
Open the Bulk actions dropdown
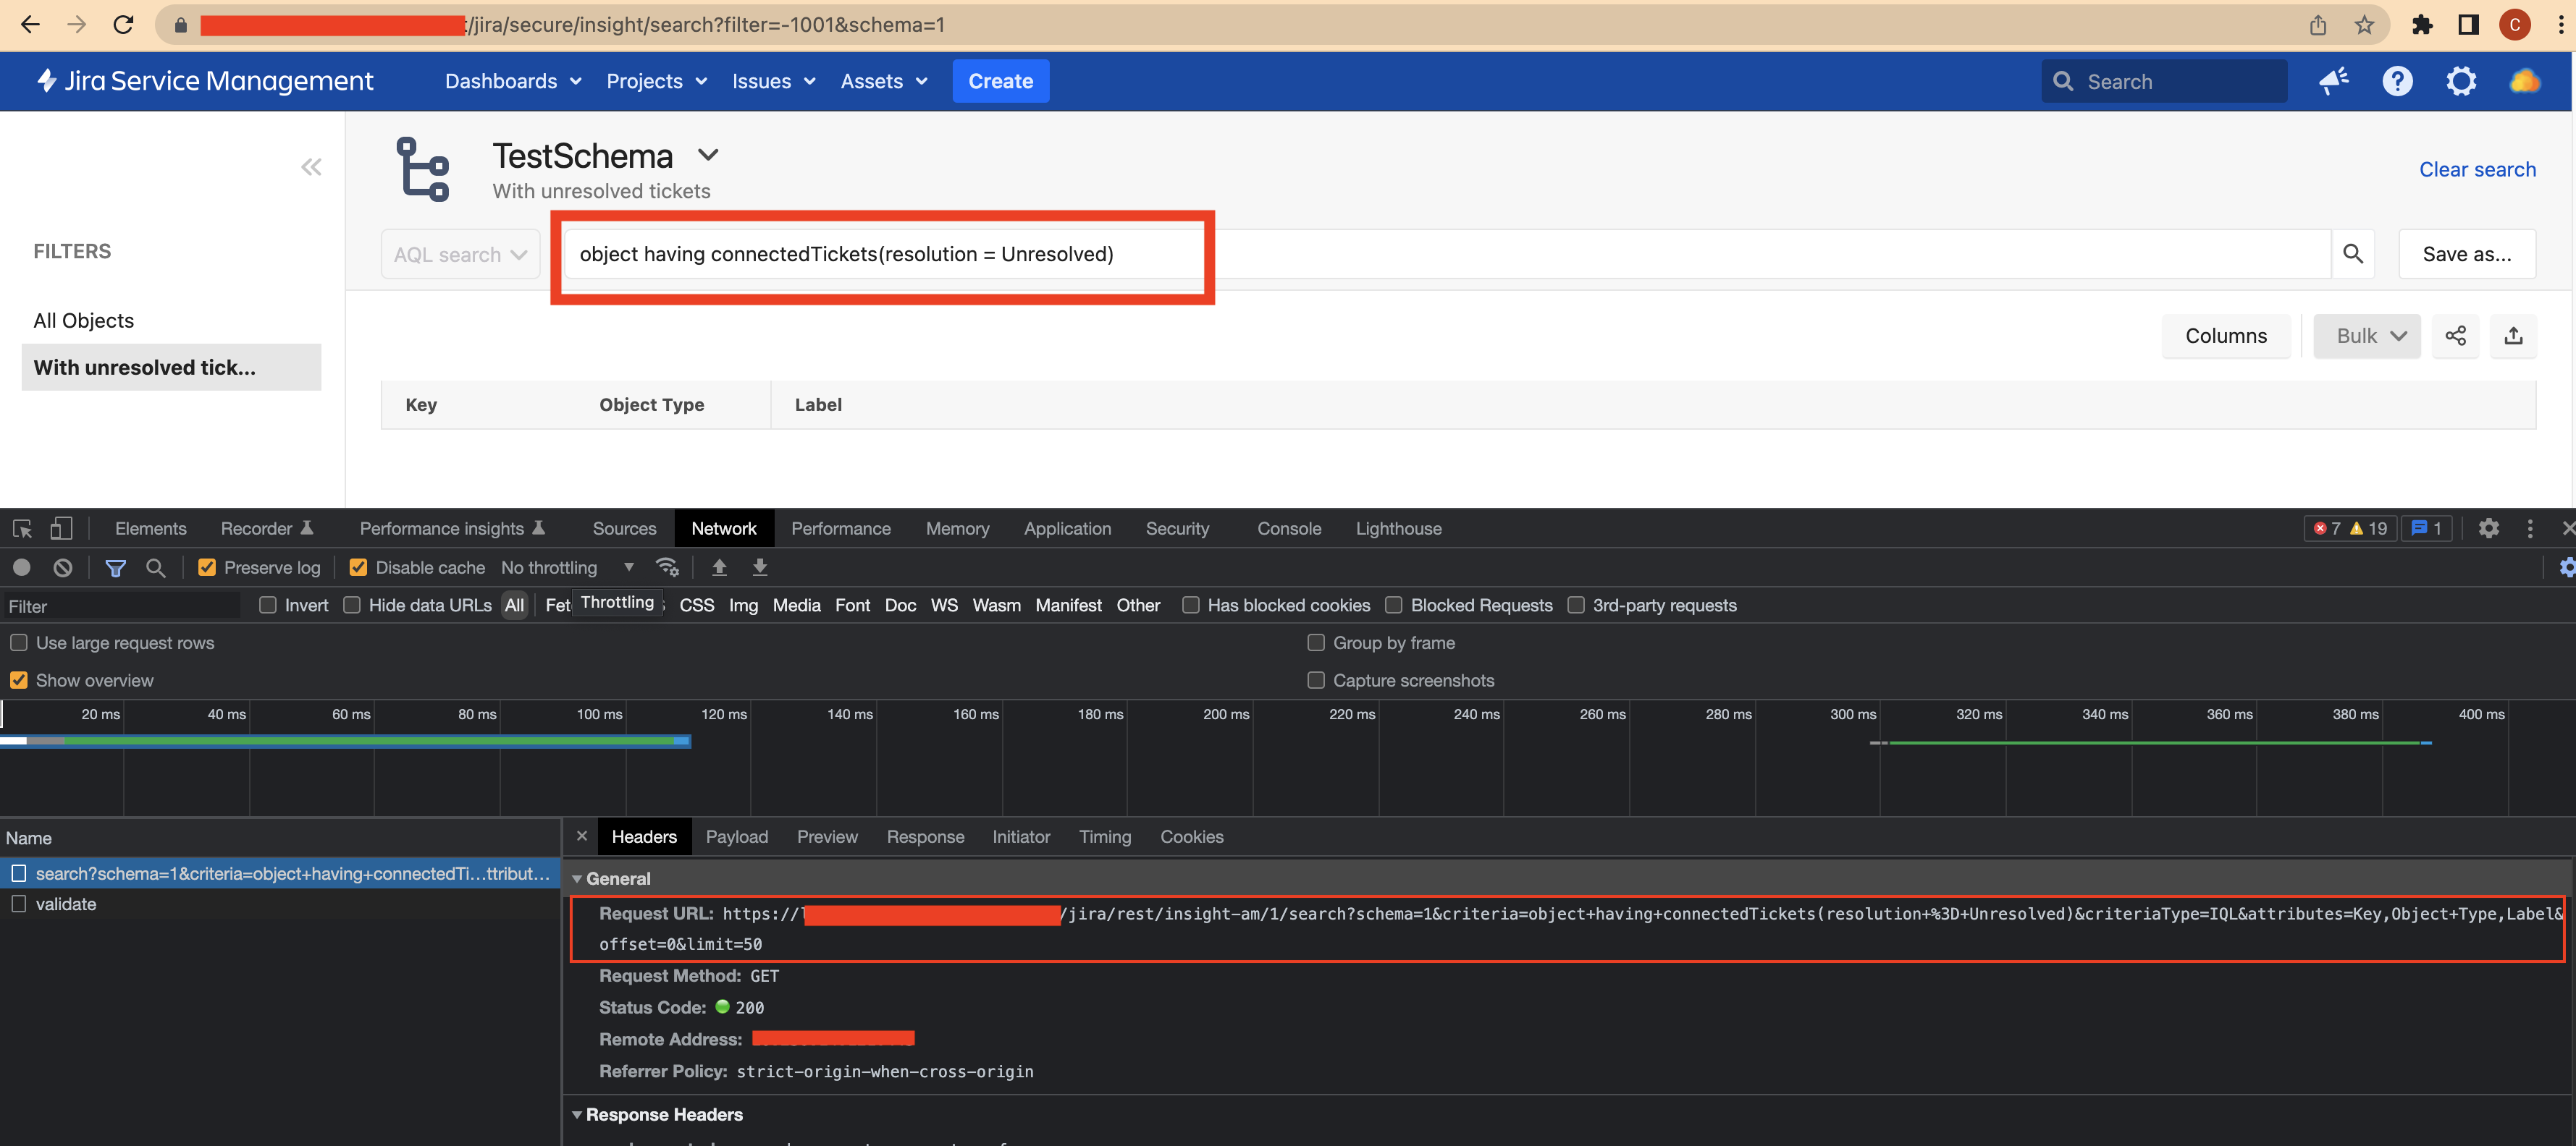pyautogui.click(x=2366, y=336)
